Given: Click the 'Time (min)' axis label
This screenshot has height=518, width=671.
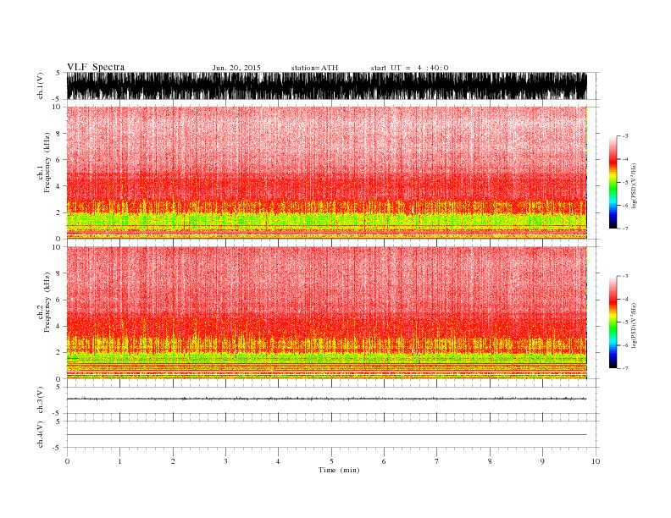Looking at the screenshot, I should click(339, 470).
